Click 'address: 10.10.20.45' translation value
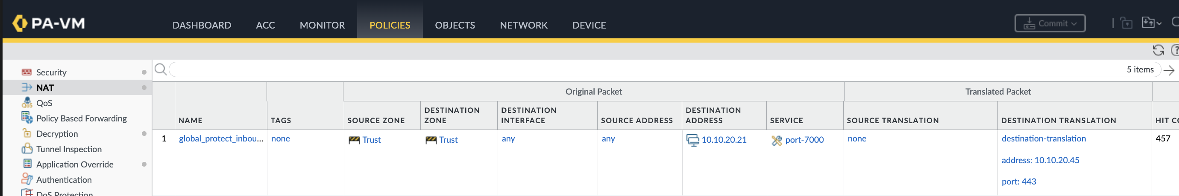1179x196 pixels. tap(1040, 160)
